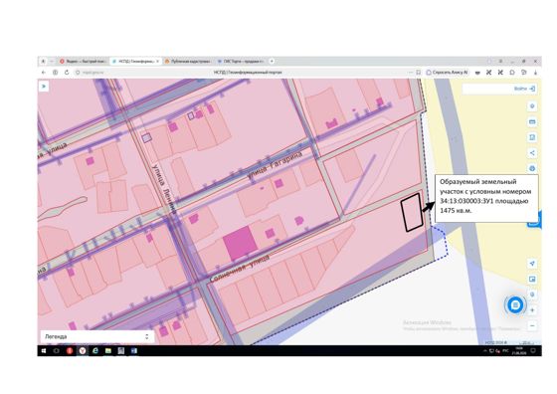This screenshot has height=394, width=557.
Task: Click the geolocation arrow map button
Action: click(x=532, y=264)
